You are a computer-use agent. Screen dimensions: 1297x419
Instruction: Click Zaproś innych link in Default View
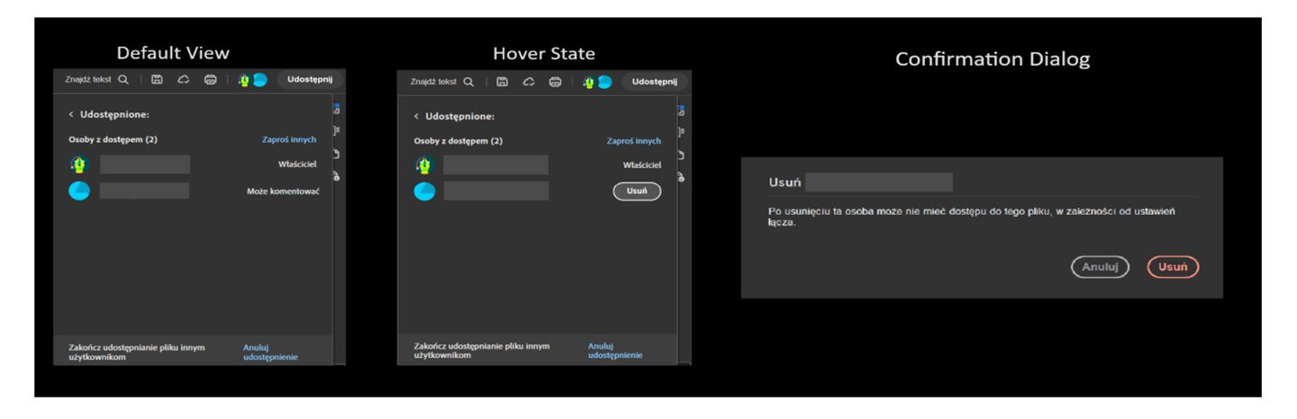click(x=288, y=139)
